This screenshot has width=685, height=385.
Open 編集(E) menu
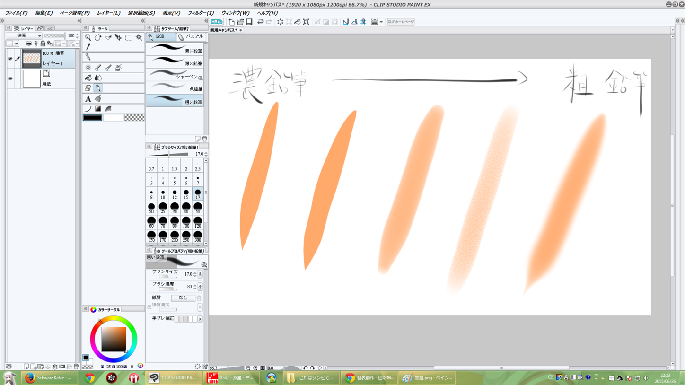coord(44,13)
